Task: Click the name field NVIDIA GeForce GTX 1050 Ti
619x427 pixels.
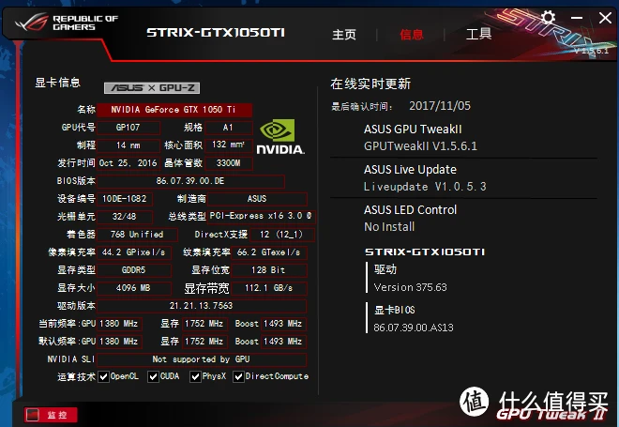Action: click(x=174, y=110)
